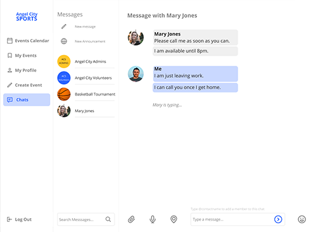
Task: Log Out of the application
Action: pyautogui.click(x=19, y=219)
